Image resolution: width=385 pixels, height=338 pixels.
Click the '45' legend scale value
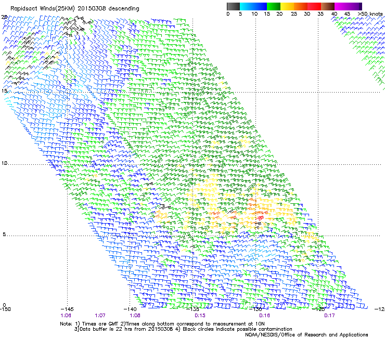pos(347,14)
